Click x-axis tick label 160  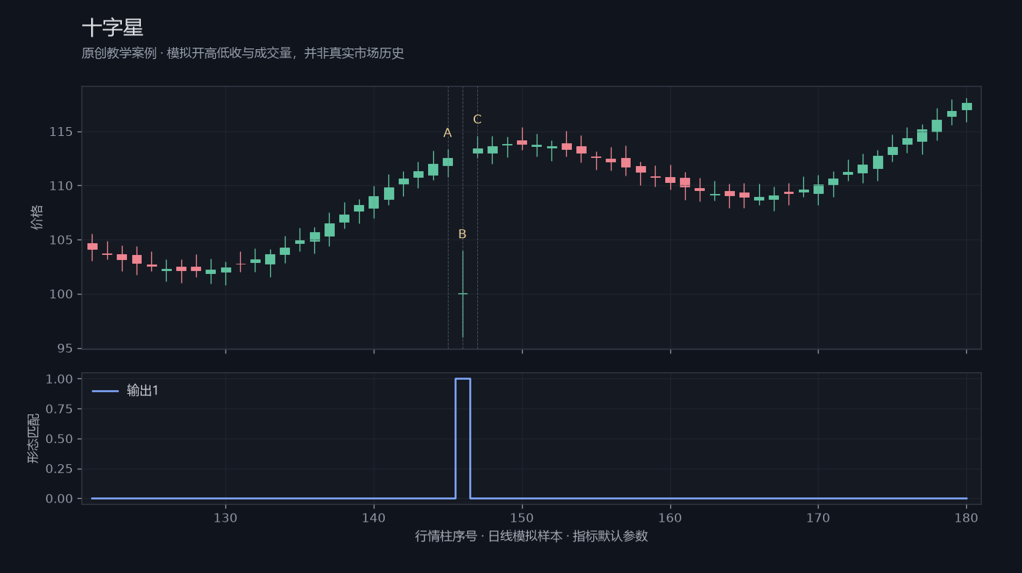tap(670, 517)
